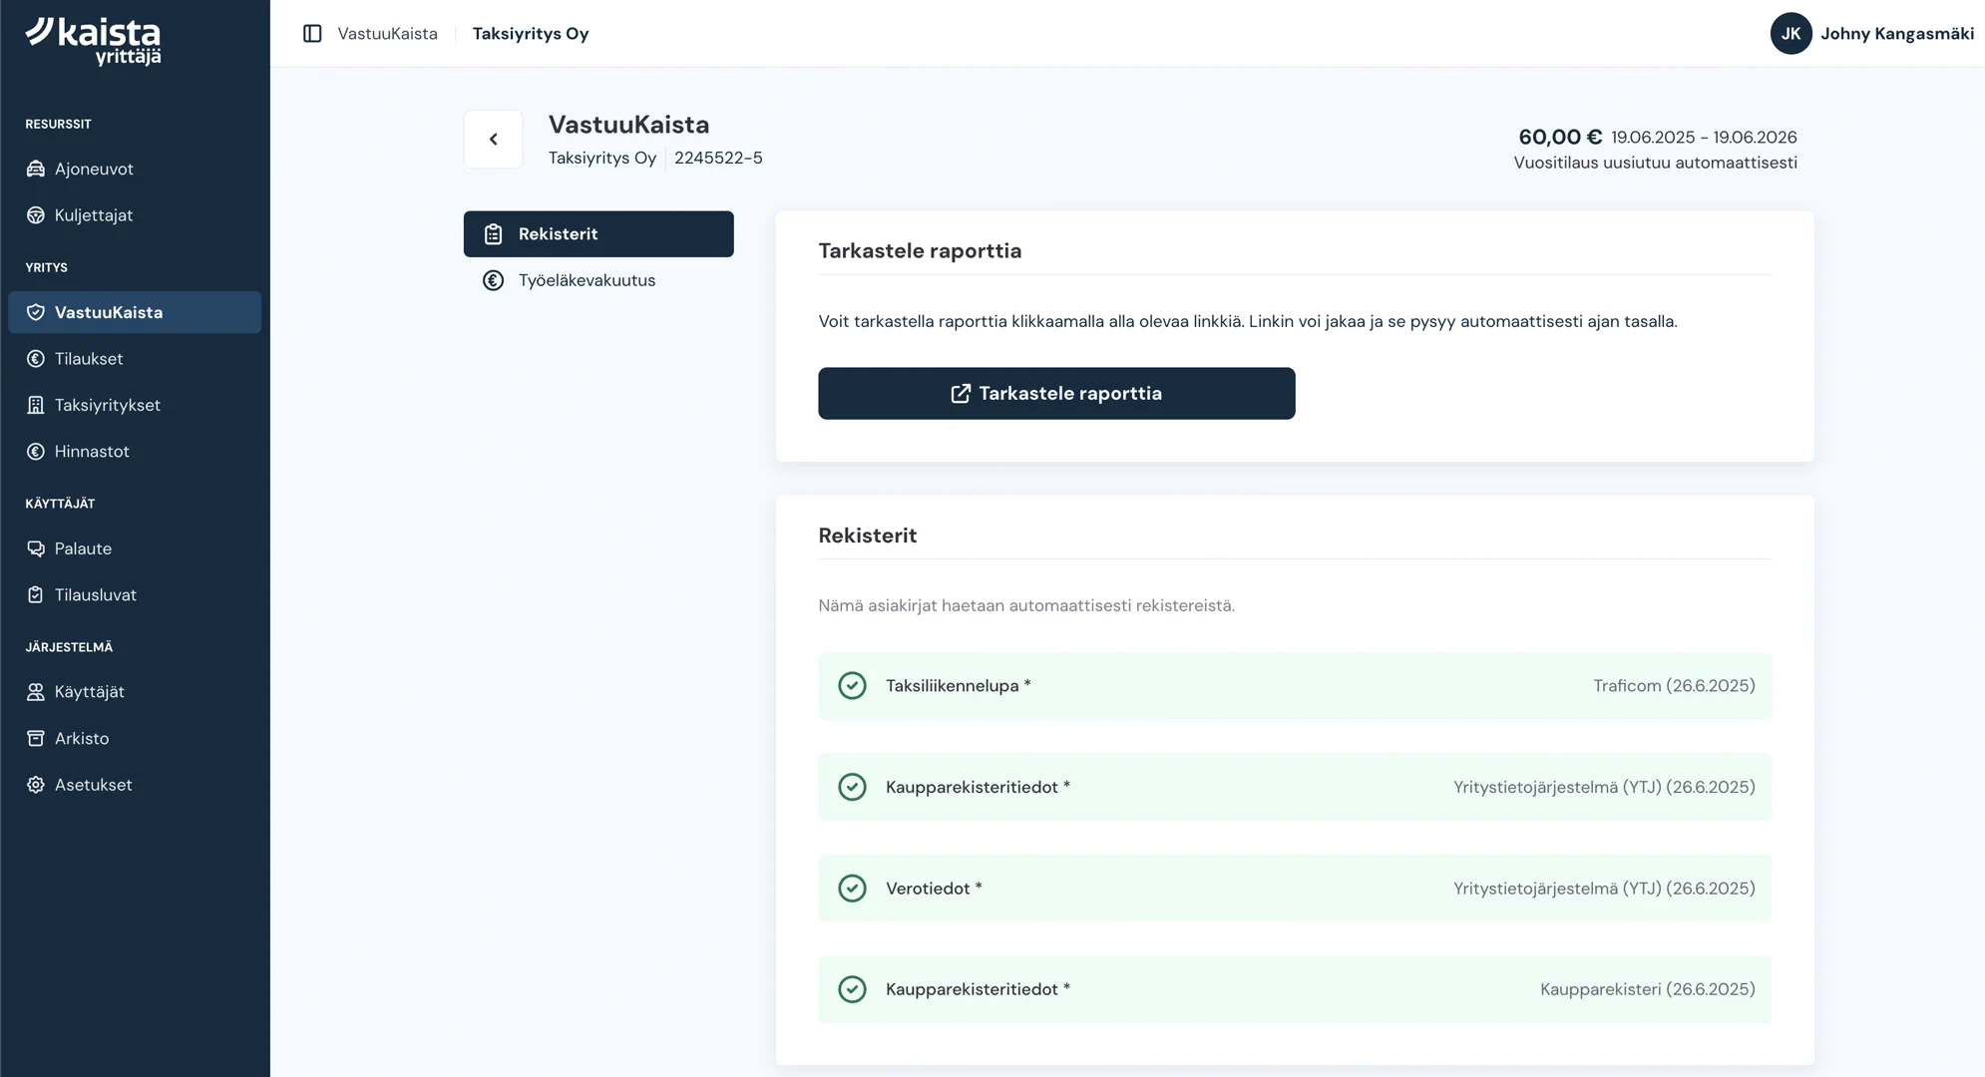Open Asetukset in the sidebar

point(135,785)
